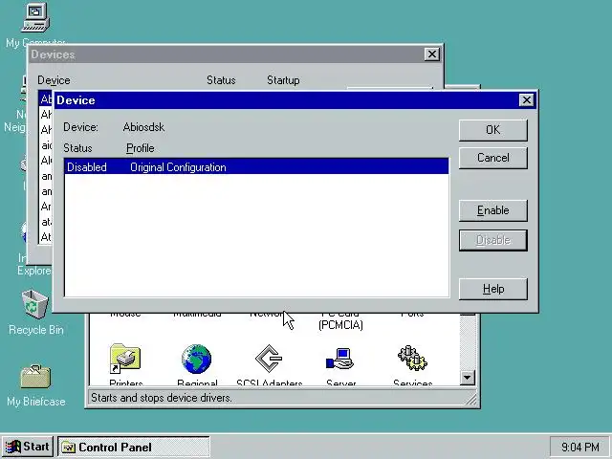The image size is (612, 459).
Task: Open My Briefcase desktop icon
Action: tap(35, 377)
